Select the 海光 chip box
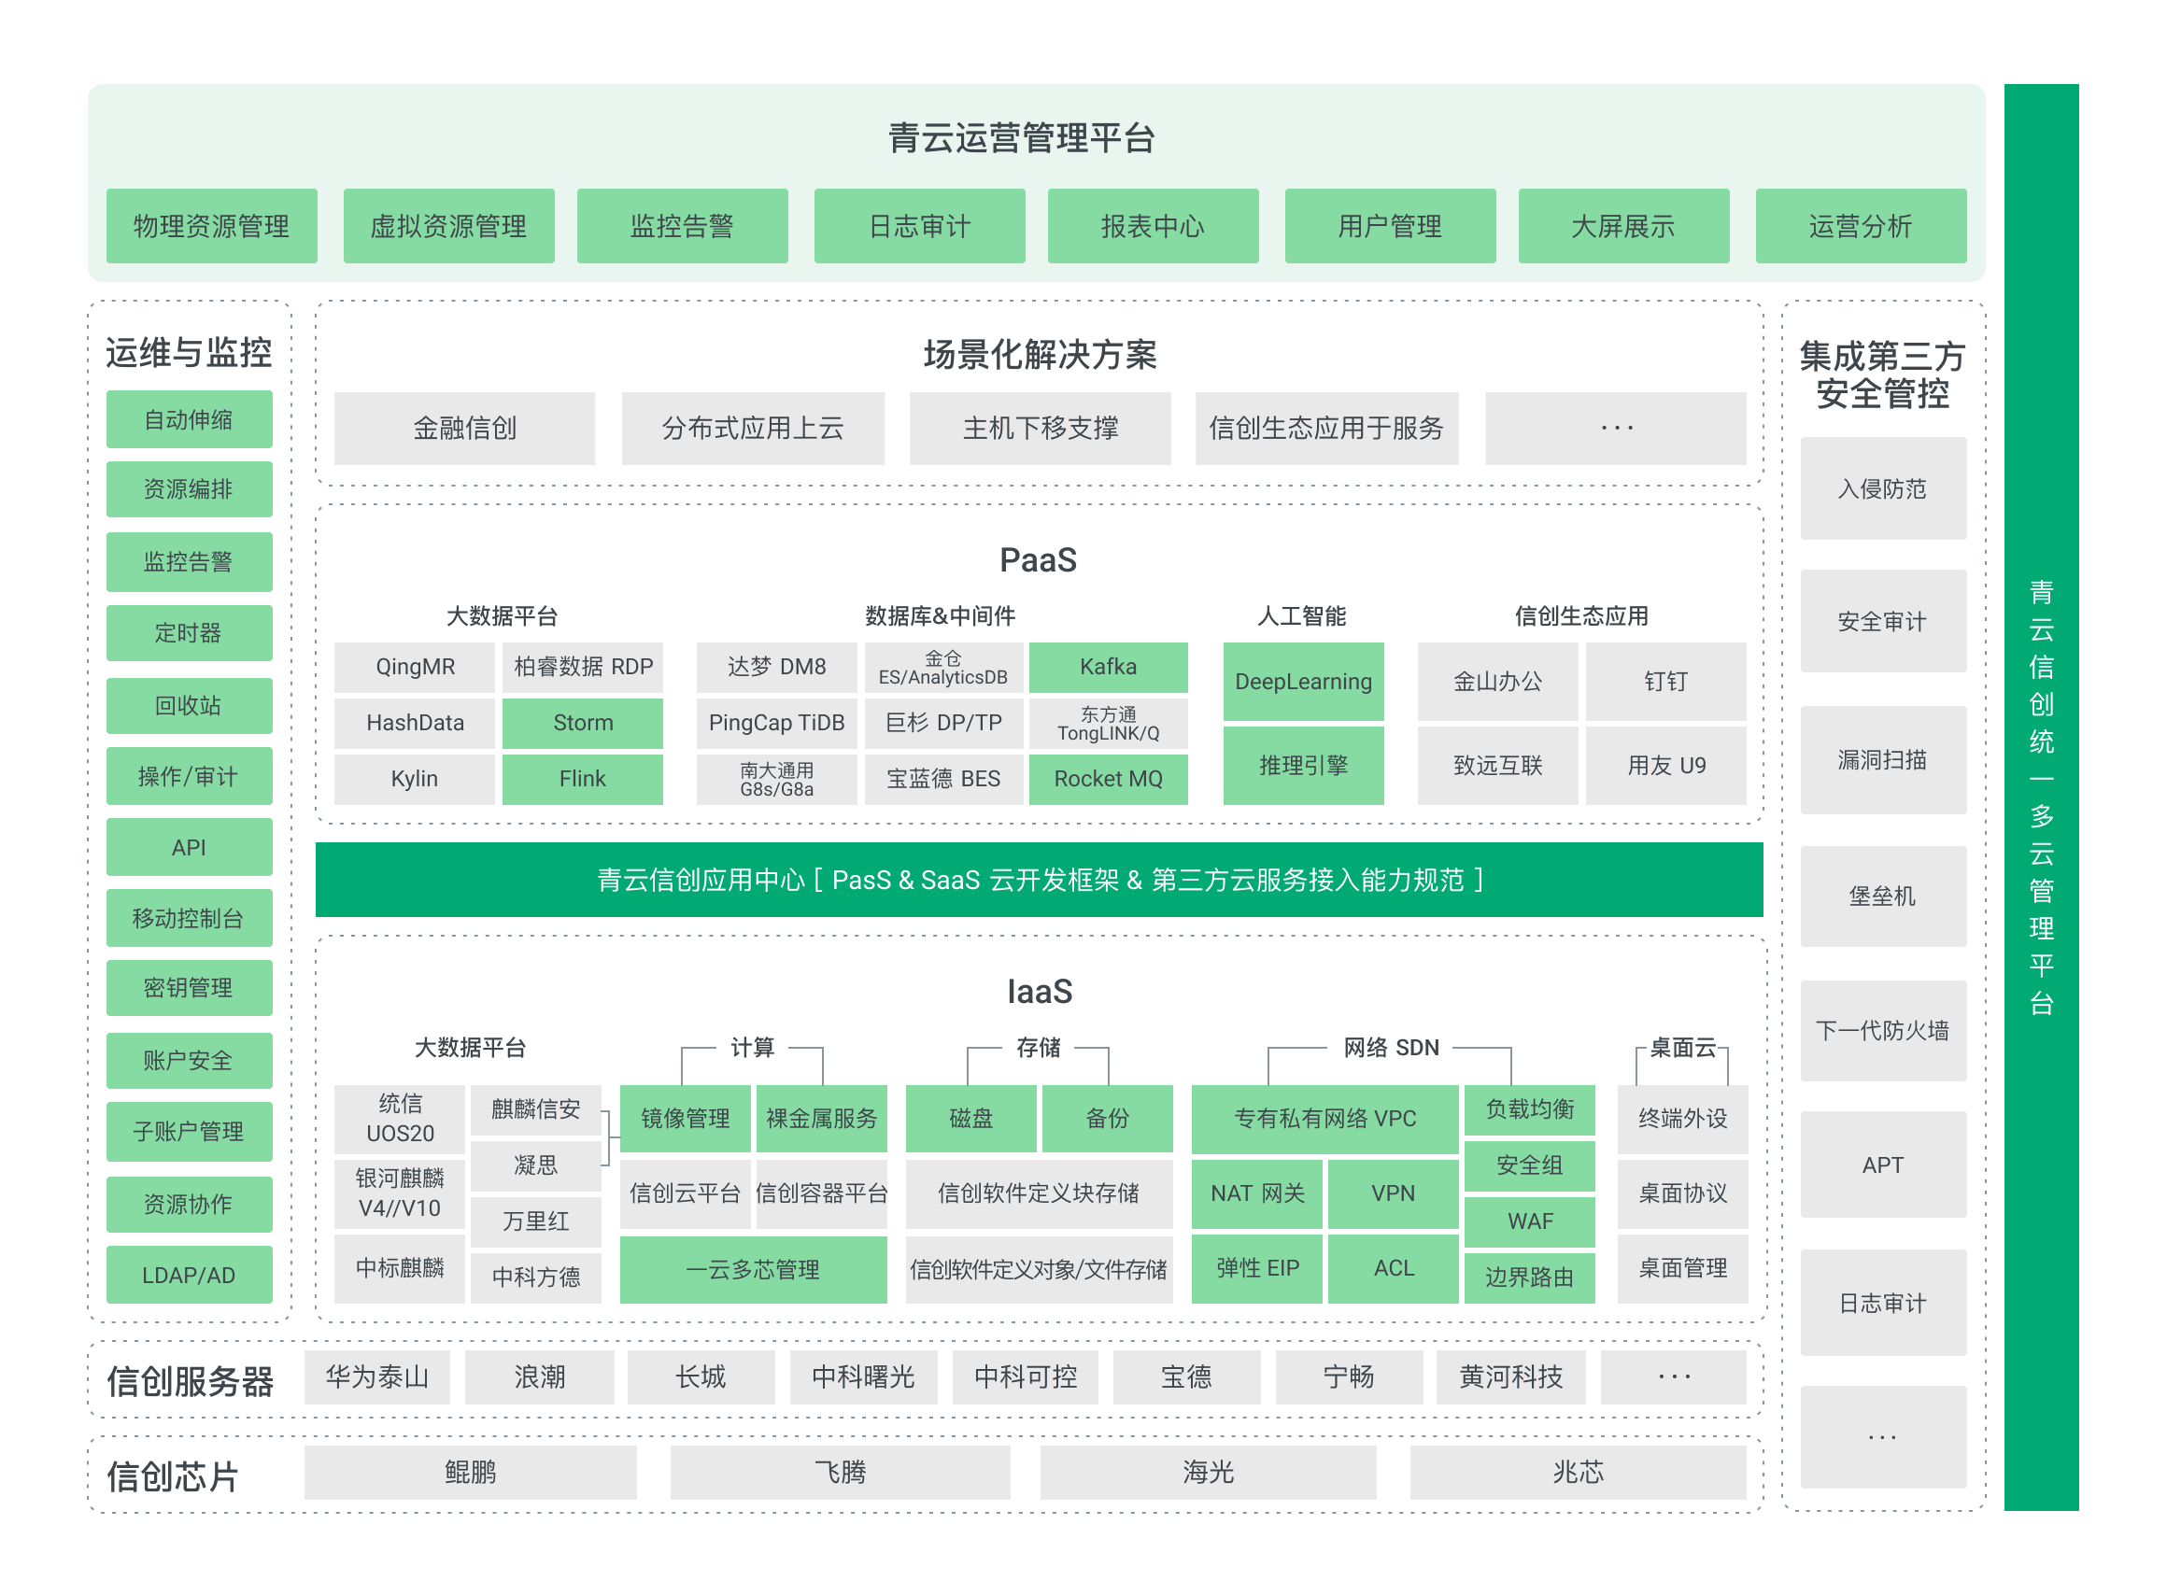This screenshot has height=1595, width=2167. coord(1208,1471)
